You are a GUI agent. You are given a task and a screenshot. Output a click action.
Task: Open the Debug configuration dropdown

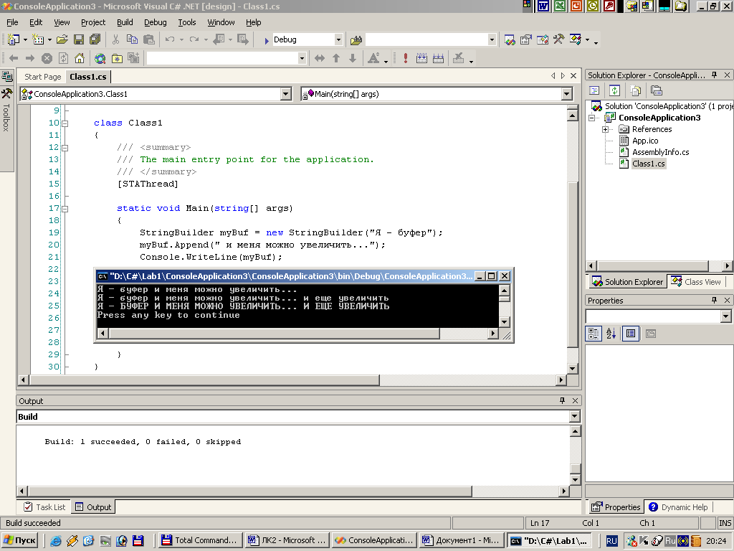click(338, 40)
